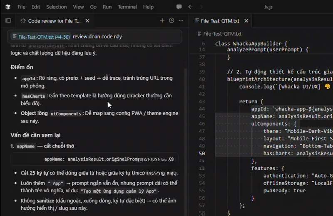Click the app logo icon
333x216 pixels.
[8, 7]
